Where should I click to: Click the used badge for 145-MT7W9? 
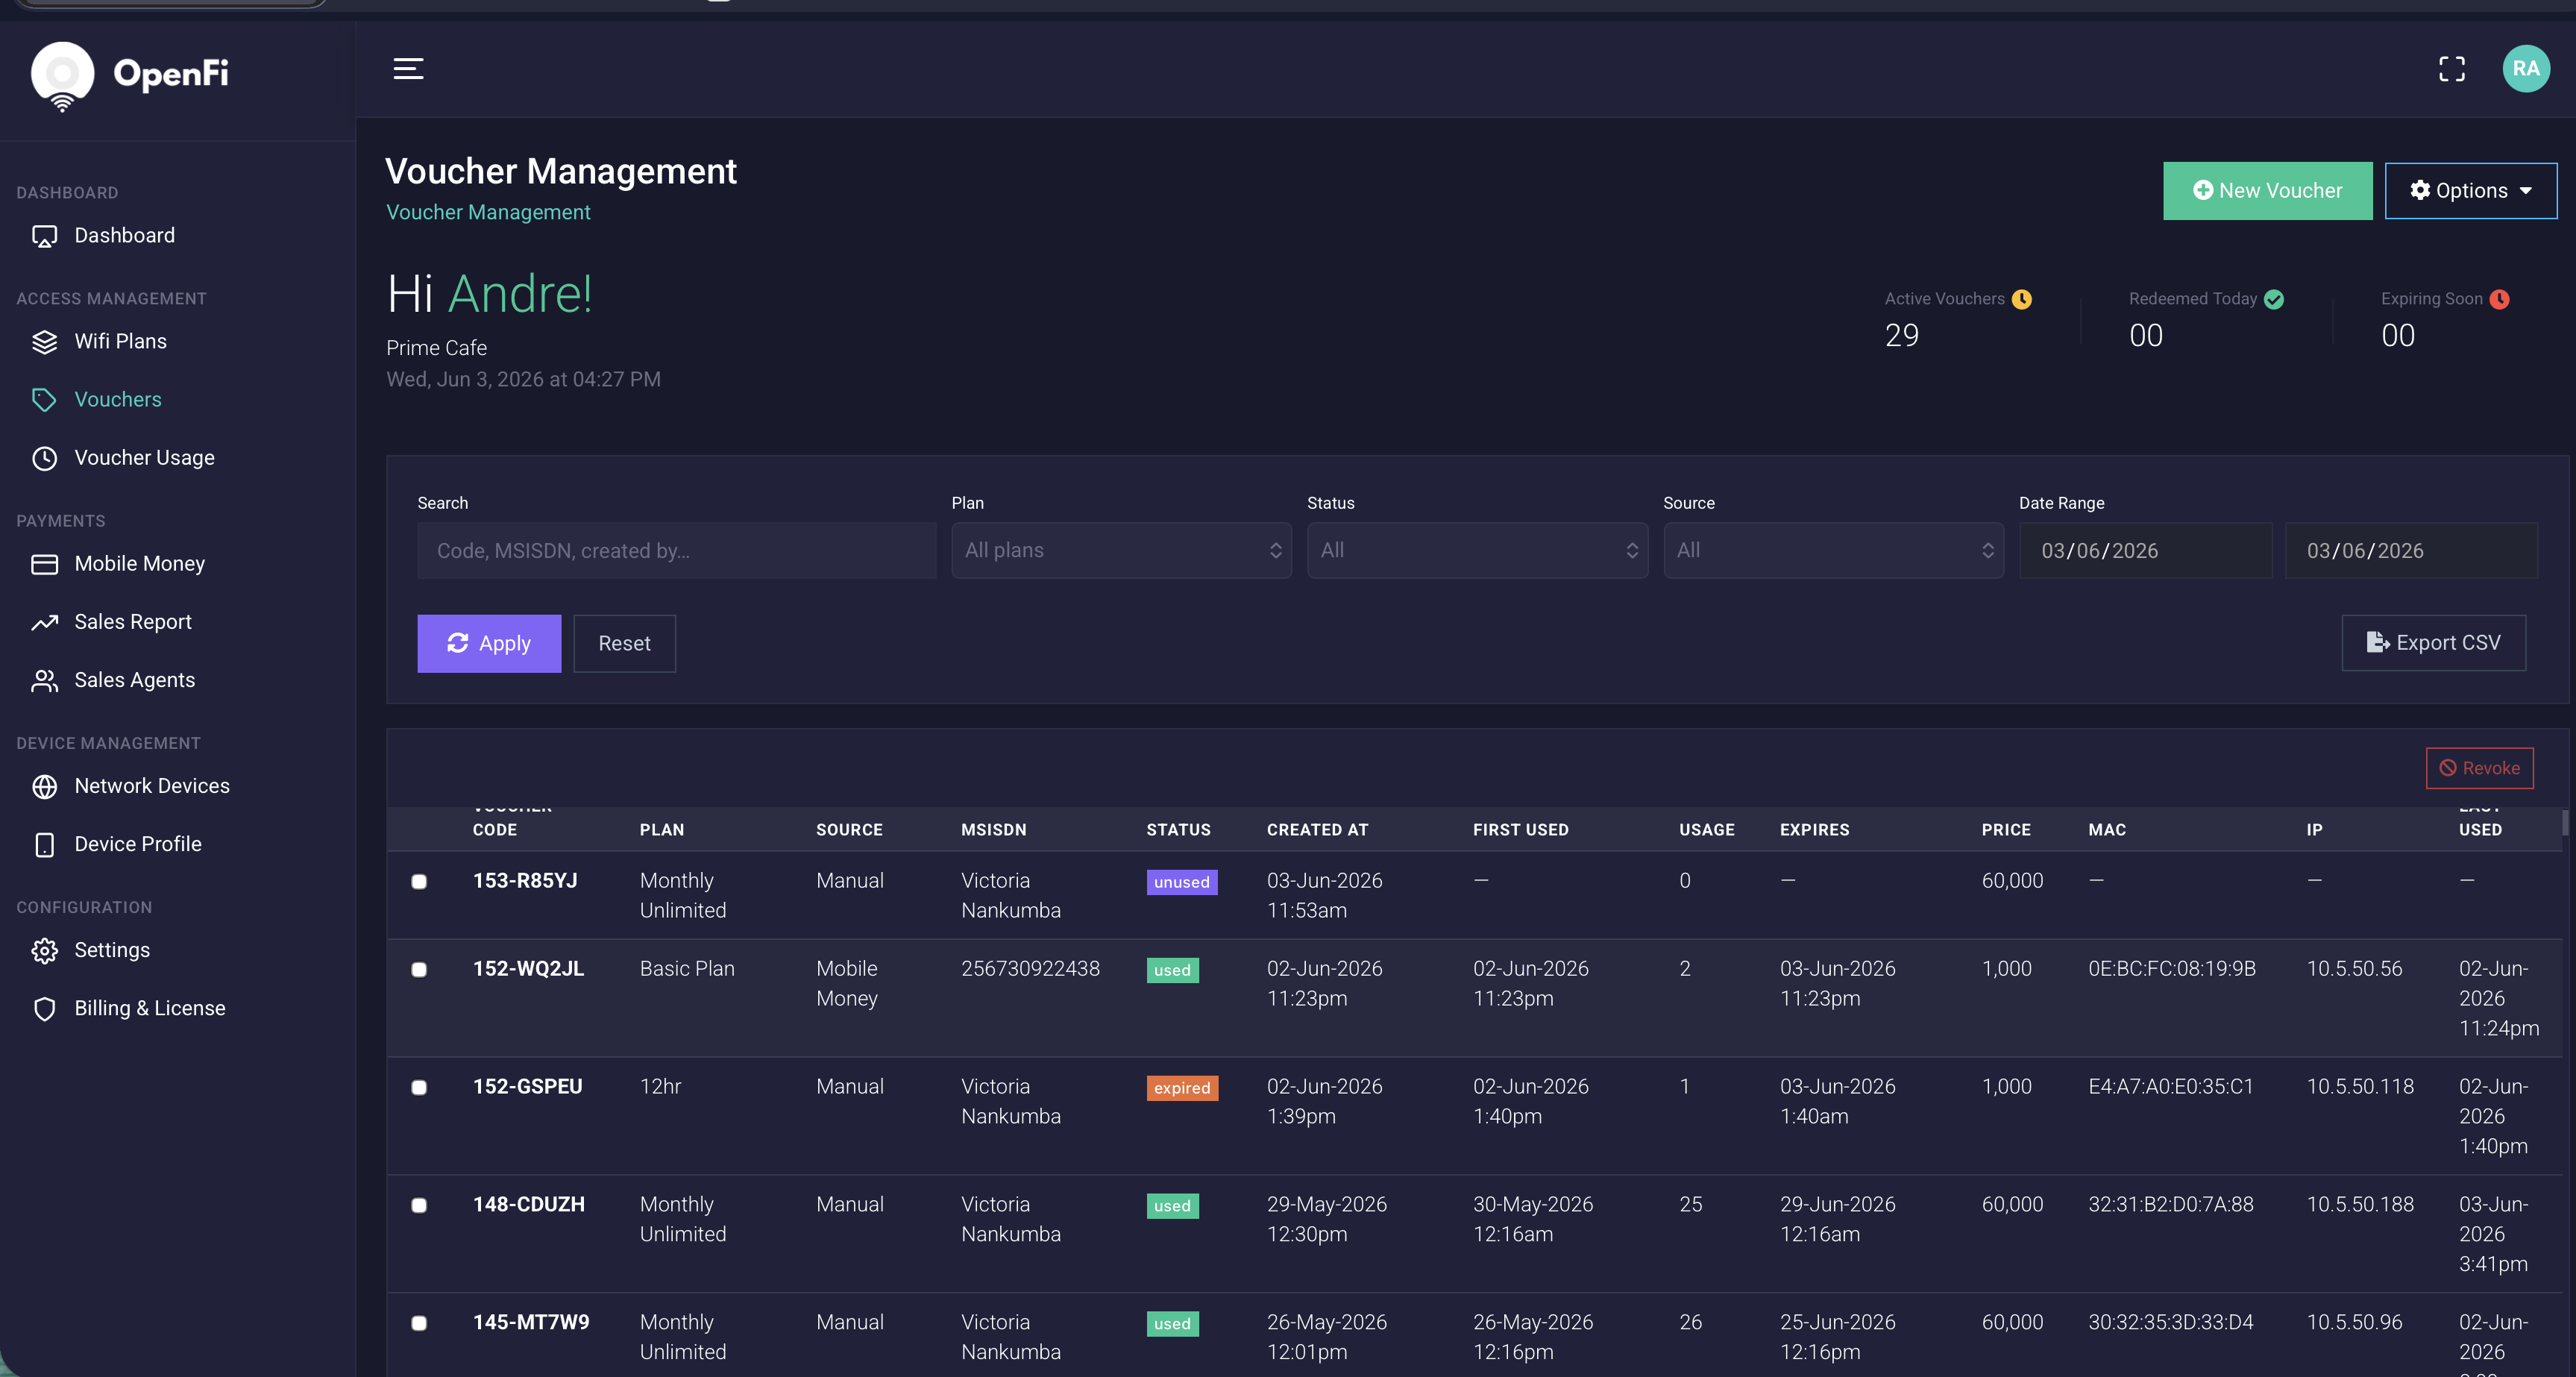(1172, 1324)
